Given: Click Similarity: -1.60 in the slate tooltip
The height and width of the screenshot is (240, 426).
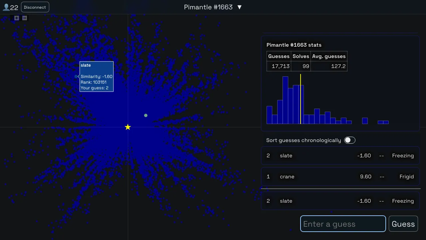Looking at the screenshot, I should (97, 77).
